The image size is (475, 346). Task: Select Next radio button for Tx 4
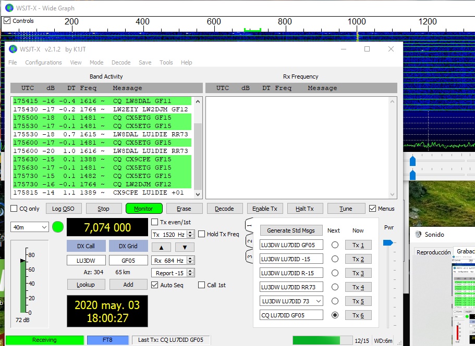(335, 287)
